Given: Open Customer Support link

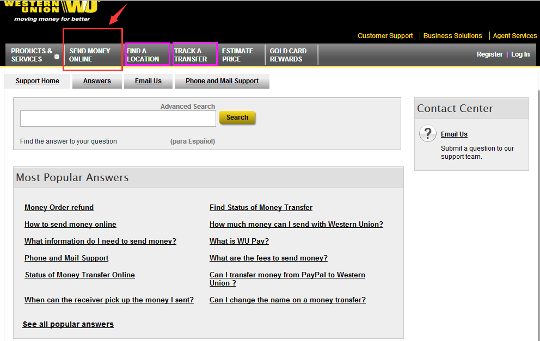Looking at the screenshot, I should point(385,36).
